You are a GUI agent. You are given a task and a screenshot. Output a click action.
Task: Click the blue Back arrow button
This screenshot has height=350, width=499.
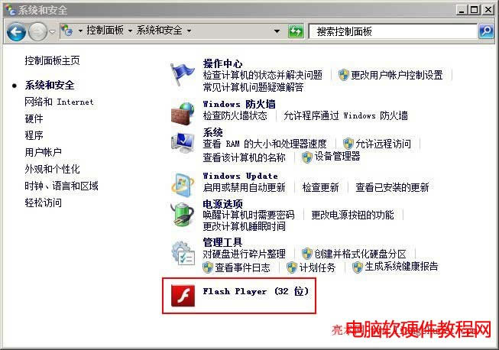[x=16, y=31]
